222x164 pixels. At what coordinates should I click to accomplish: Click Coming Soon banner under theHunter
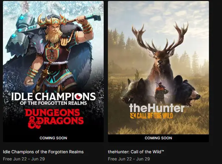click(158, 138)
